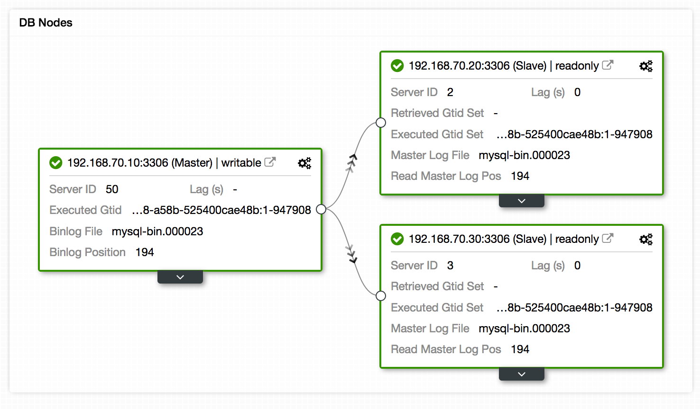Expand details below Slave 192.168.70.30 card
Image resolution: width=700 pixels, height=409 pixels.
click(x=522, y=374)
